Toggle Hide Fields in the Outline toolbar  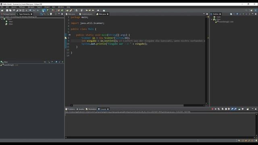237,14
